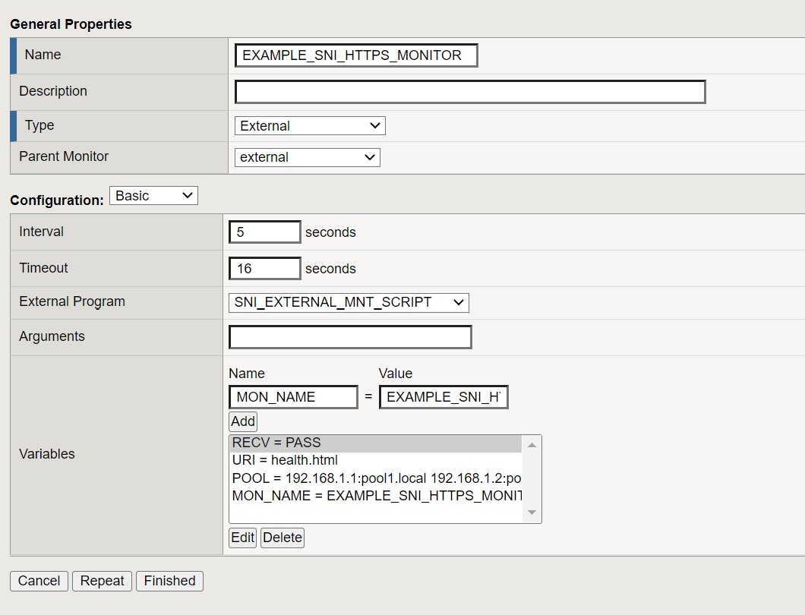Click the Interval seconds field
This screenshot has height=615, width=805.
pos(264,232)
